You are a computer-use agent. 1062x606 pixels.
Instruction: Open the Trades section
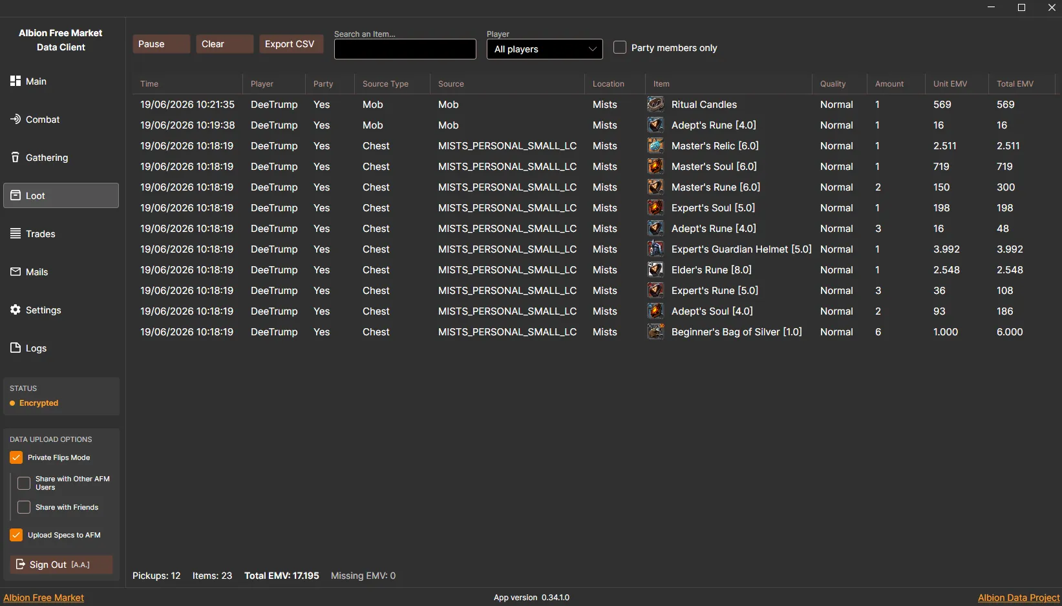tap(61, 234)
